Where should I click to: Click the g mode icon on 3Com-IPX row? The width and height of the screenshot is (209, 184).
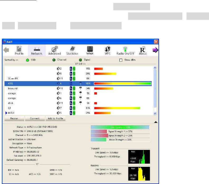point(74,79)
